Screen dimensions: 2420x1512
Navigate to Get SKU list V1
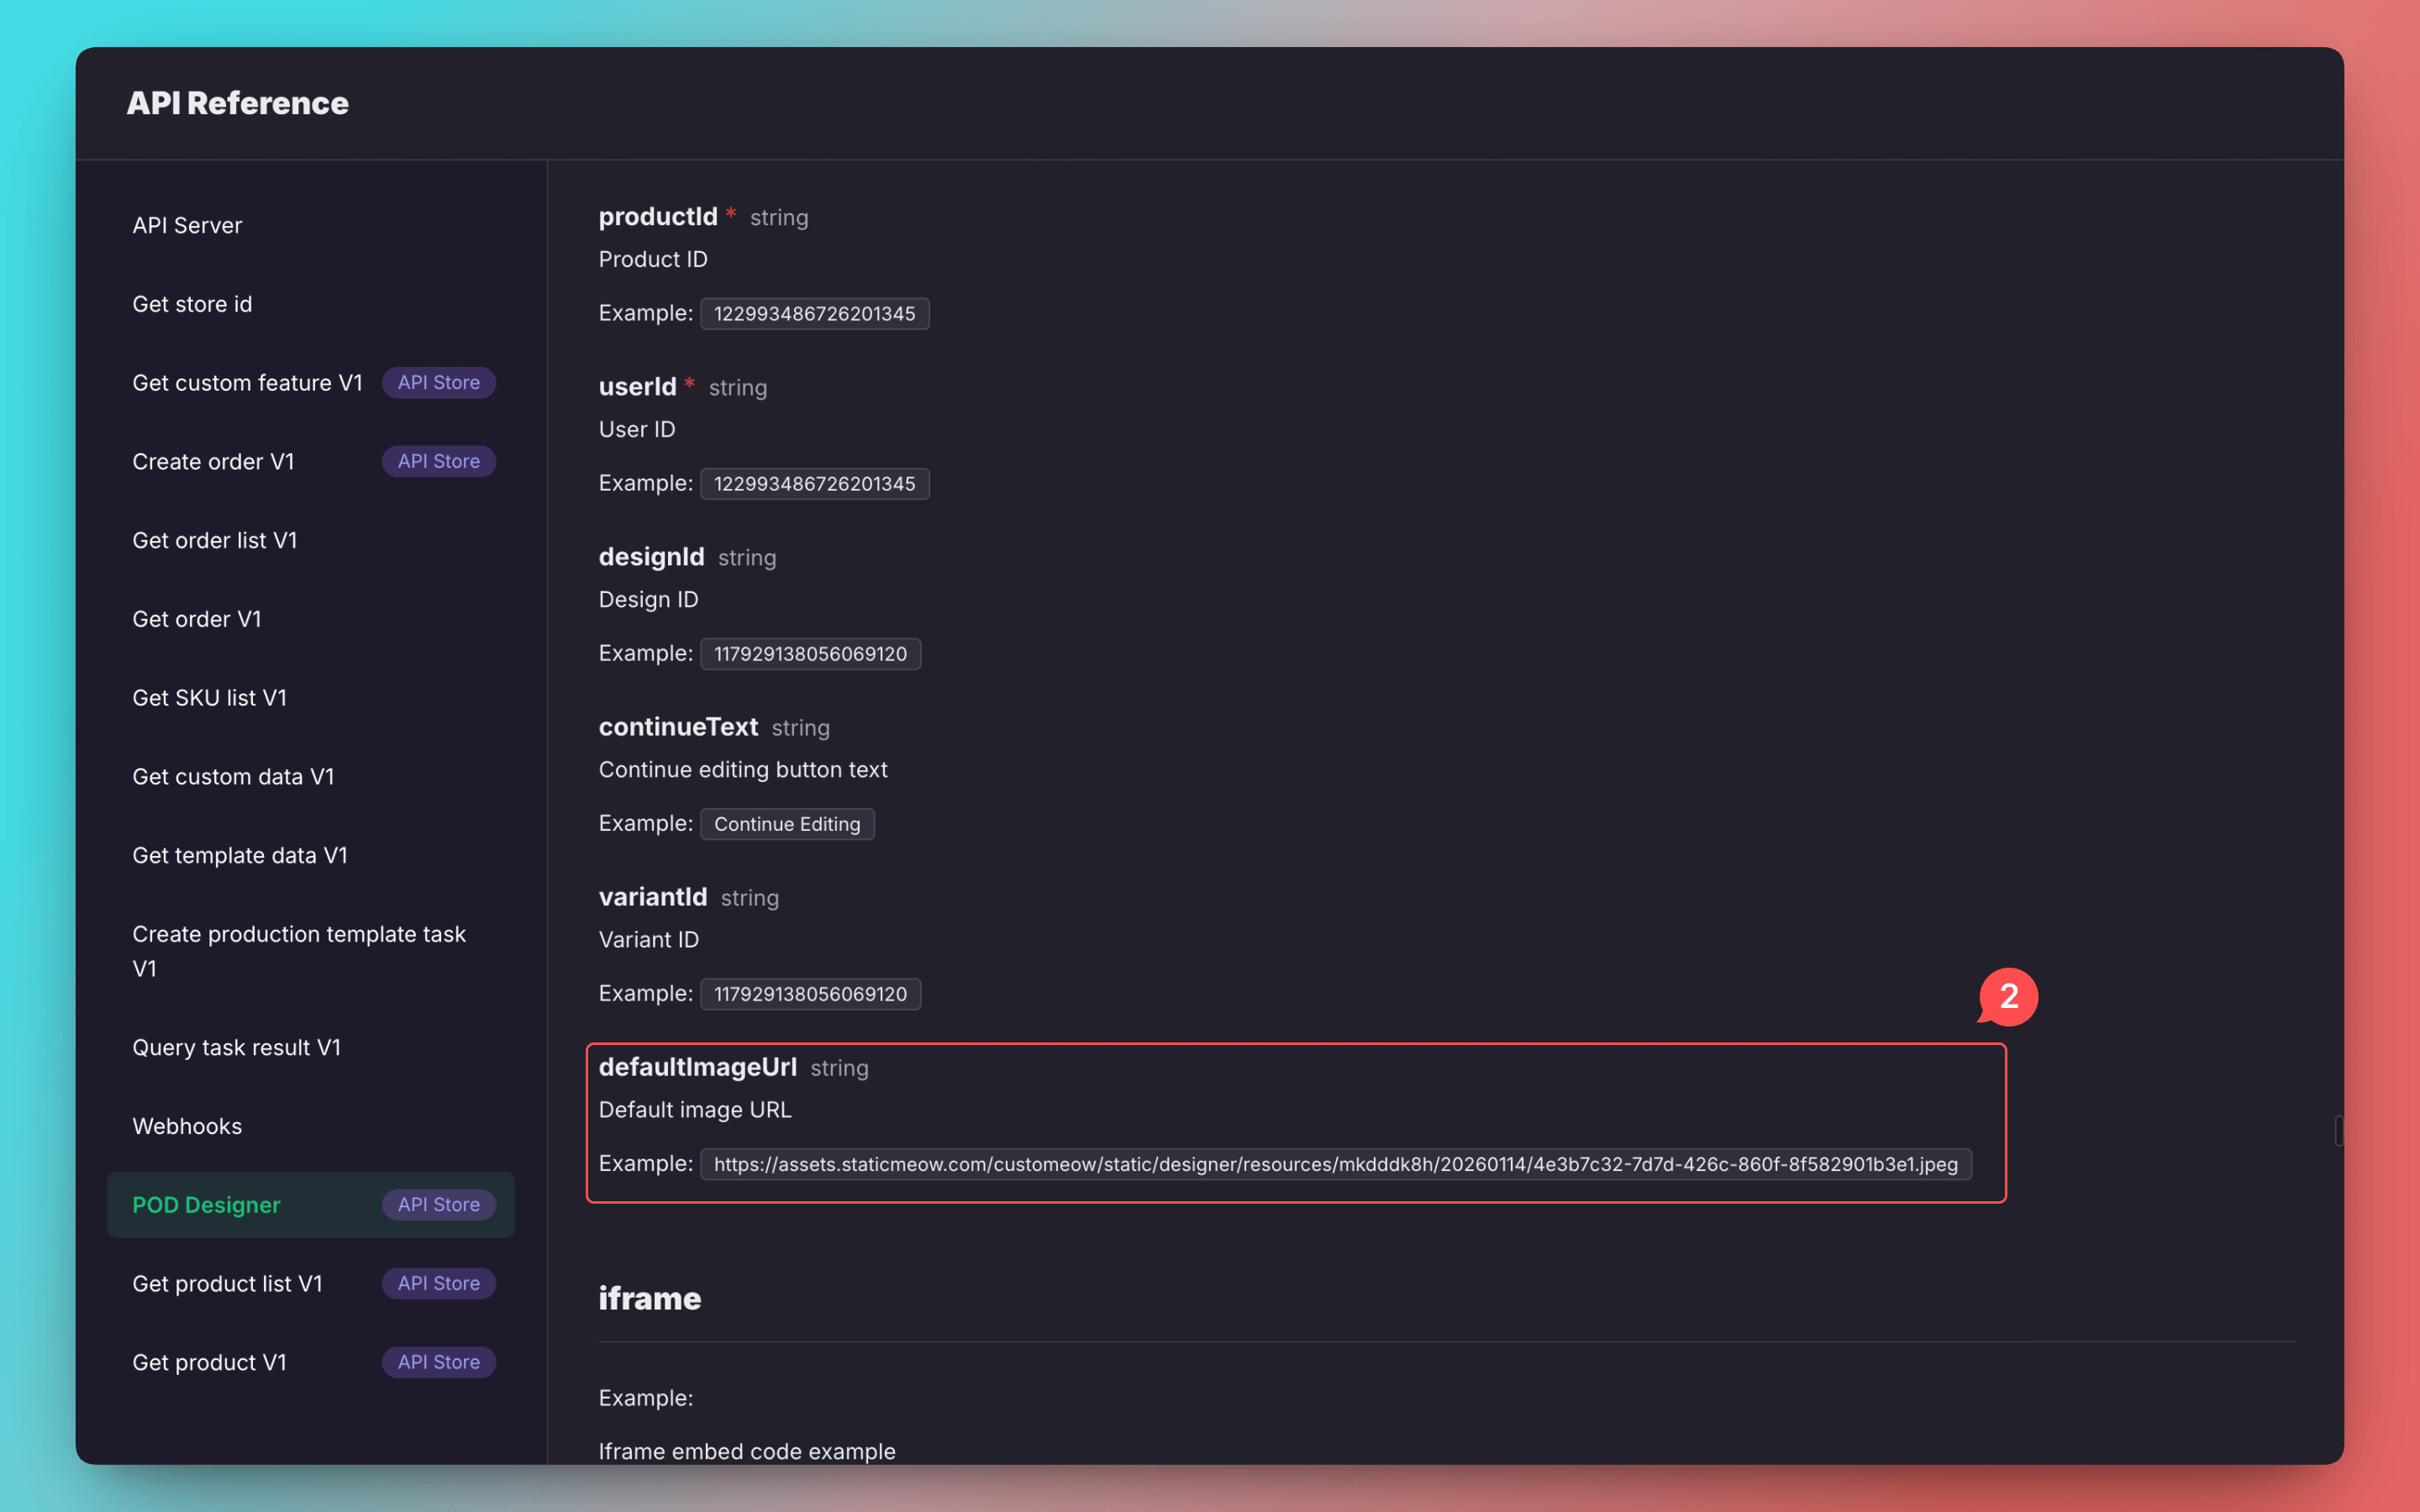[x=209, y=698]
